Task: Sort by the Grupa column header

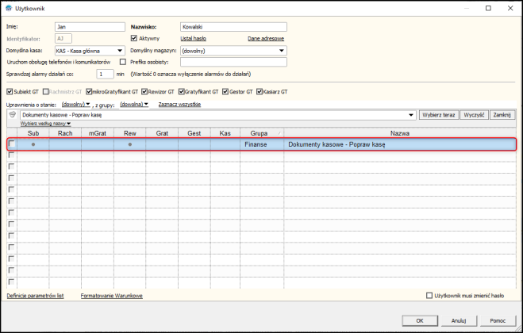Action: click(262, 133)
